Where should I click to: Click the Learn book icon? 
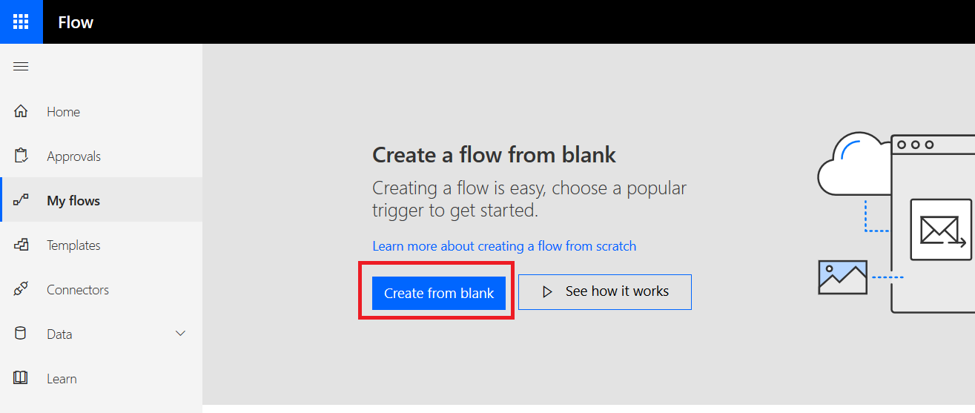21,378
